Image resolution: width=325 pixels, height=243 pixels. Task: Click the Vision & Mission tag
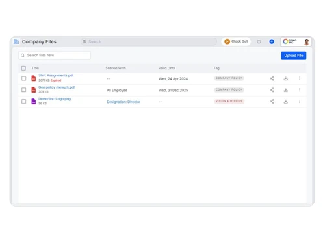pyautogui.click(x=229, y=101)
